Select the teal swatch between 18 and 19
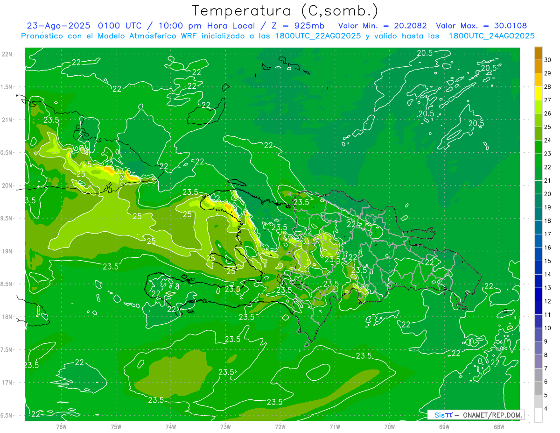560x433 pixels. [538, 214]
